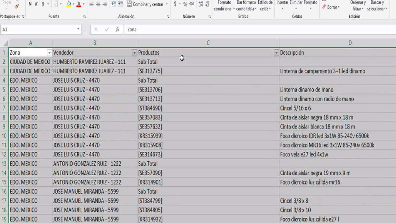The width and height of the screenshot is (396, 223).
Task: Click the Format Painter brush icon
Action: click(x=16, y=6)
